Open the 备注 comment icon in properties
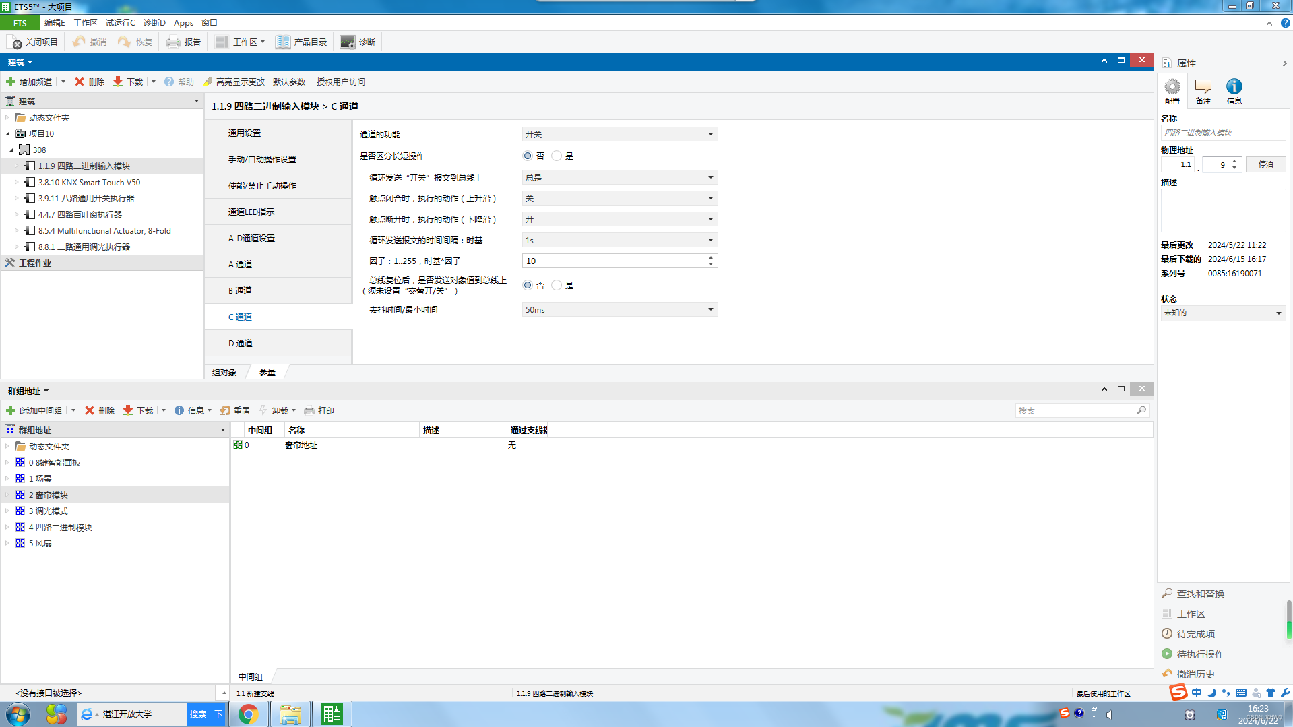Screen dimensions: 1293x727 coord(1203,87)
